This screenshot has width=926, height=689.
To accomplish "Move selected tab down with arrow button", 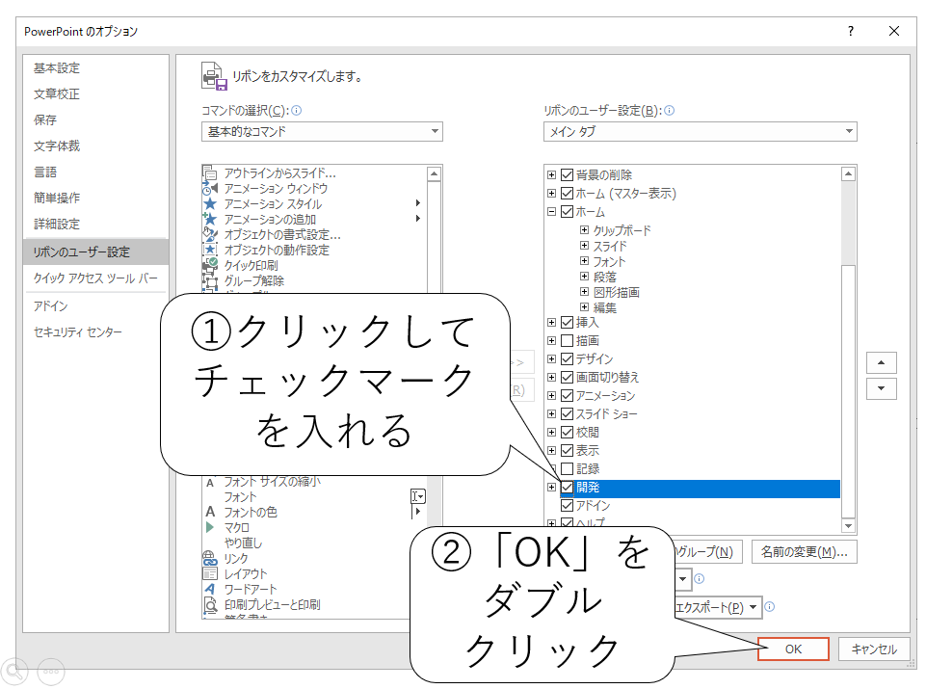I will pyautogui.click(x=881, y=388).
